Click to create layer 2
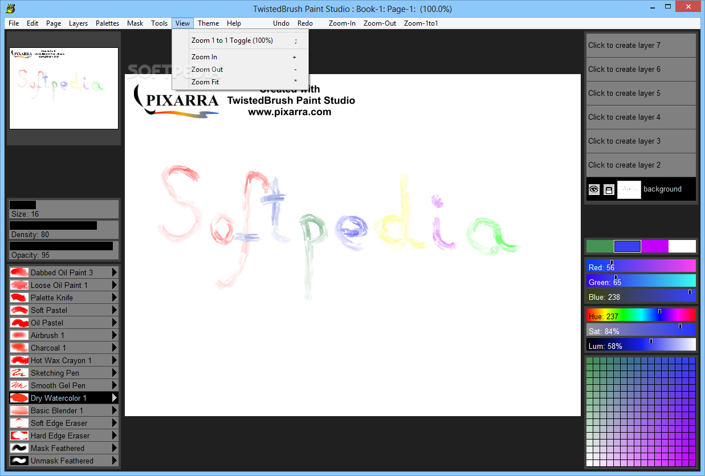 point(641,165)
